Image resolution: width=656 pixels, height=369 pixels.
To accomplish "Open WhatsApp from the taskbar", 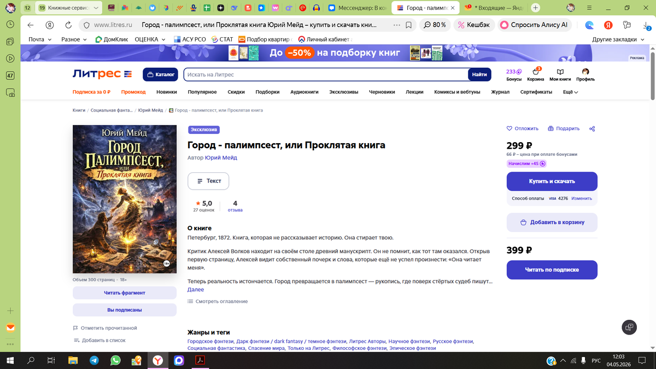I will coord(115,360).
